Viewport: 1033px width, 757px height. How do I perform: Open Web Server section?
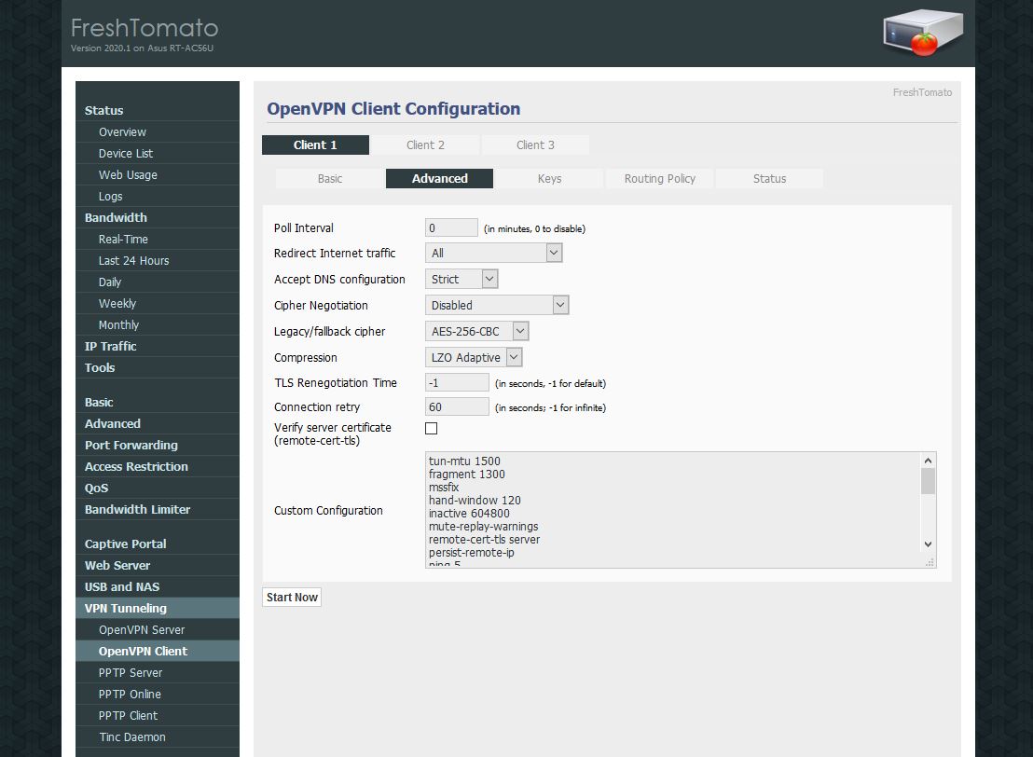(x=158, y=565)
